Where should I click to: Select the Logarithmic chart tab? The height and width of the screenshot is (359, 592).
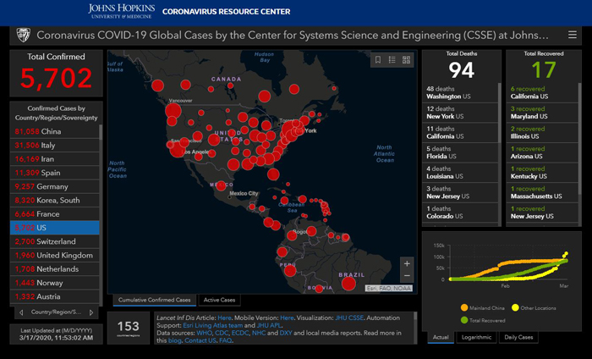tap(476, 337)
